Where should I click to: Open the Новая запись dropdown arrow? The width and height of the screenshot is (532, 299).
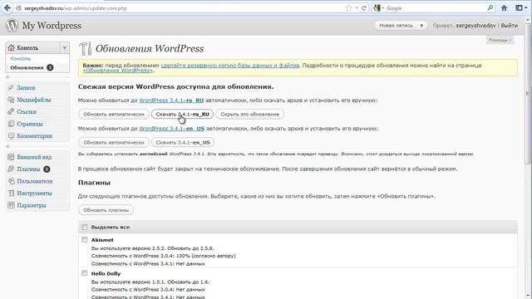pyautogui.click(x=421, y=26)
